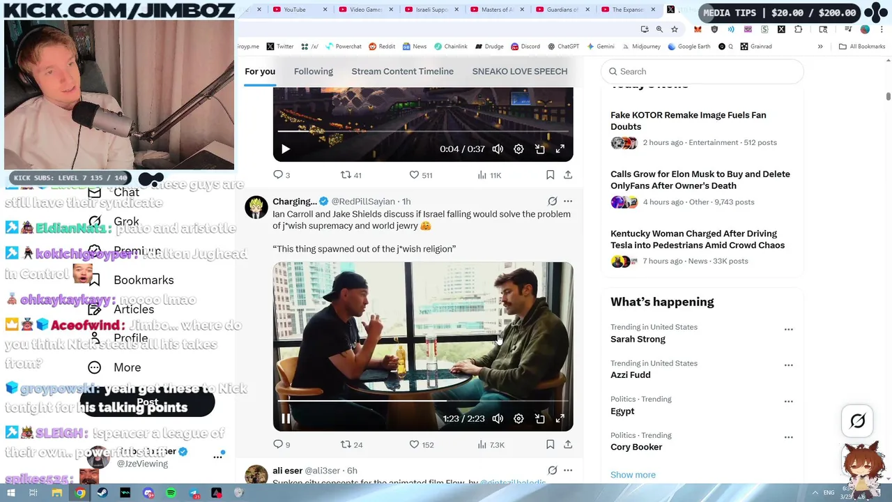This screenshot has height=502, width=892.
Task: Repost the post with 41 reposts
Action: point(351,175)
